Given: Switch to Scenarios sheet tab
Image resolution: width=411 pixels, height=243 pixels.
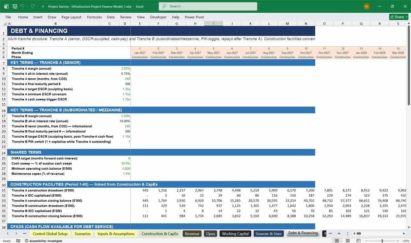Looking at the screenshot, I should (x=83, y=234).
